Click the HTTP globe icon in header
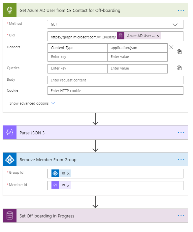The height and width of the screenshot is (232, 193). tap(10, 10)
